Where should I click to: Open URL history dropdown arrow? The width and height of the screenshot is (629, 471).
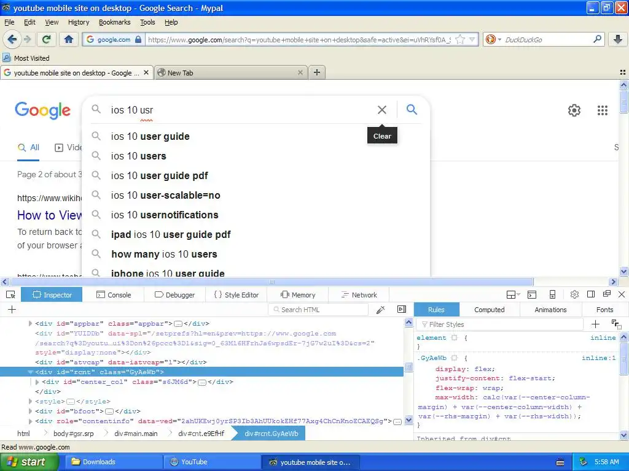[x=472, y=40]
